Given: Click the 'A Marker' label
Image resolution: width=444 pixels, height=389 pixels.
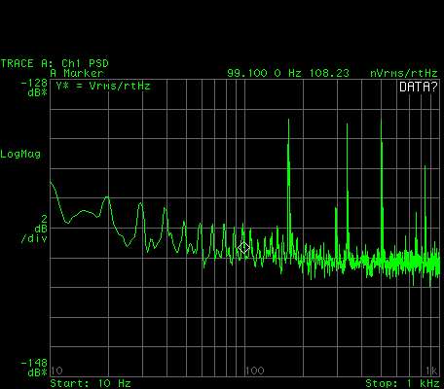Looking at the screenshot, I should pos(77,73).
